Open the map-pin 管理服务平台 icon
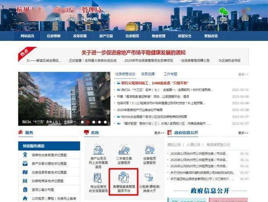This screenshot has width=268, height=202. [x=124, y=177]
